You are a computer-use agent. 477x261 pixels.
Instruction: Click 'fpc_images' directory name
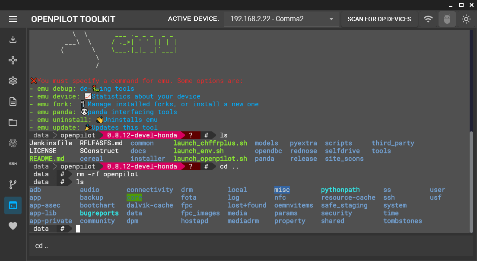pos(200,213)
